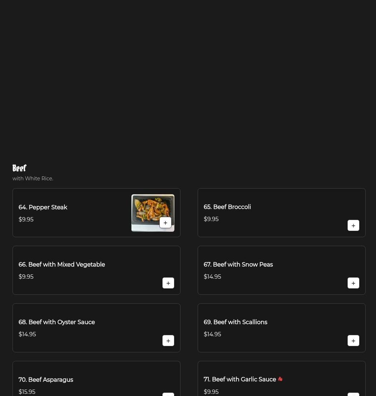The image size is (376, 396).
Task: Add Beef with Scallions to cart
Action: point(353,341)
